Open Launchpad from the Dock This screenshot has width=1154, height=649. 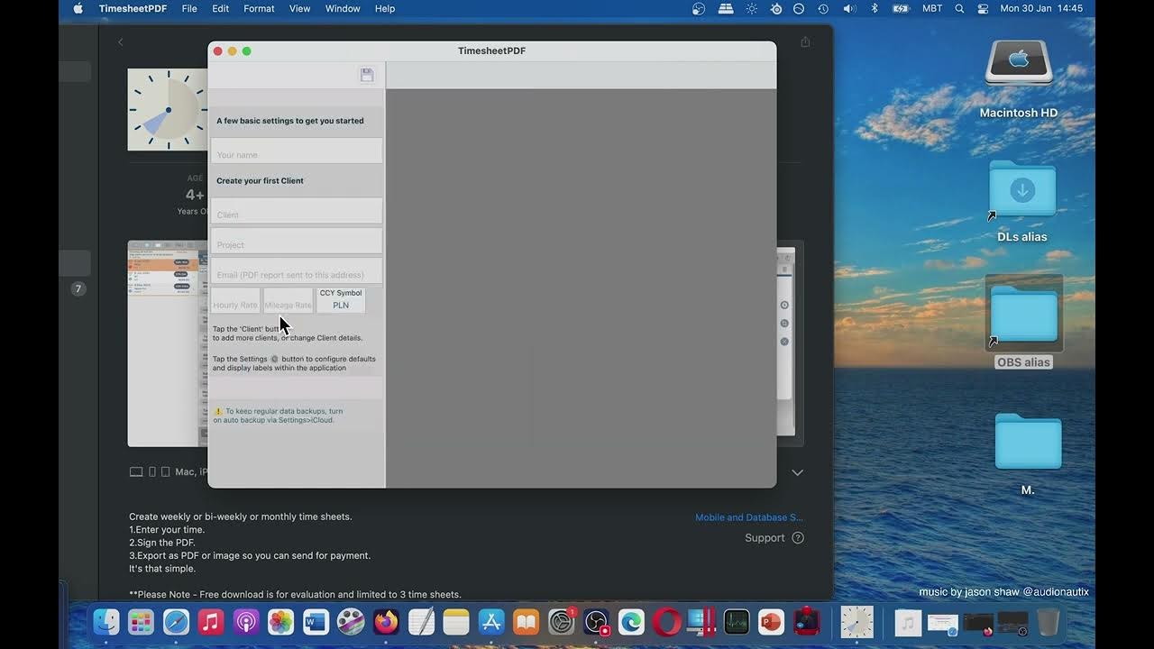pos(141,622)
